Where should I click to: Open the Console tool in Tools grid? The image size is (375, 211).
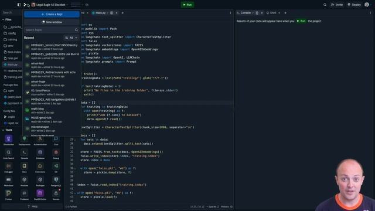[x=25, y=154]
